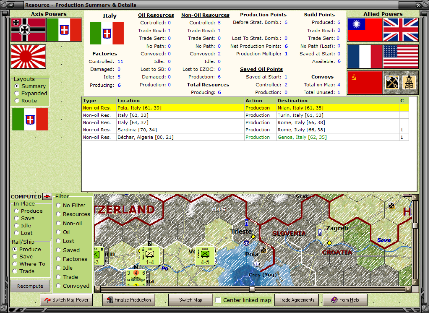Screen dimensions: 429x313
Task: Click the map horizontal scrollbar thumb
Action: [x=252, y=289]
